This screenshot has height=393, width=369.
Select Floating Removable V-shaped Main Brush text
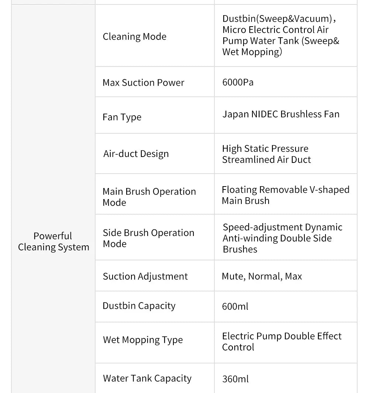point(285,195)
